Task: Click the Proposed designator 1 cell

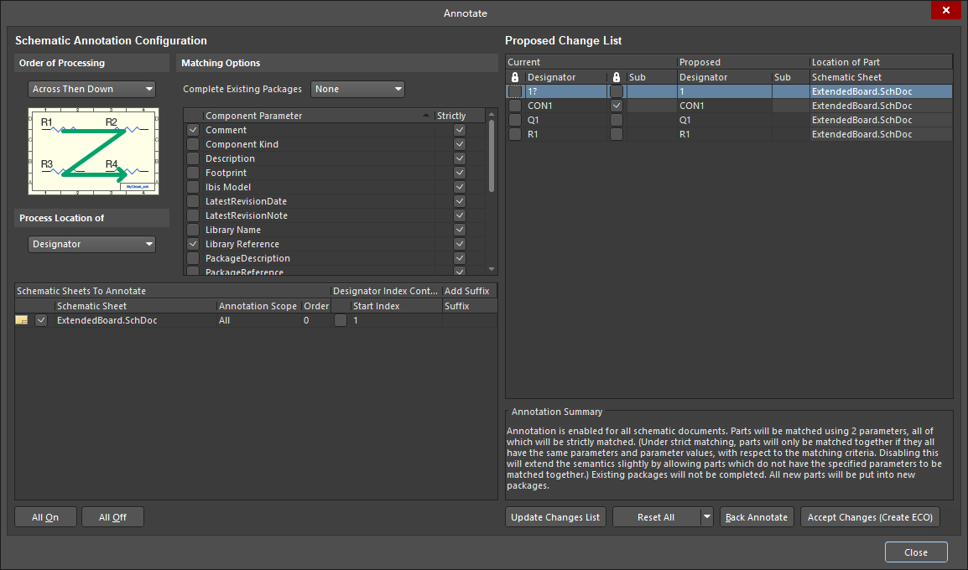Action: (x=724, y=91)
